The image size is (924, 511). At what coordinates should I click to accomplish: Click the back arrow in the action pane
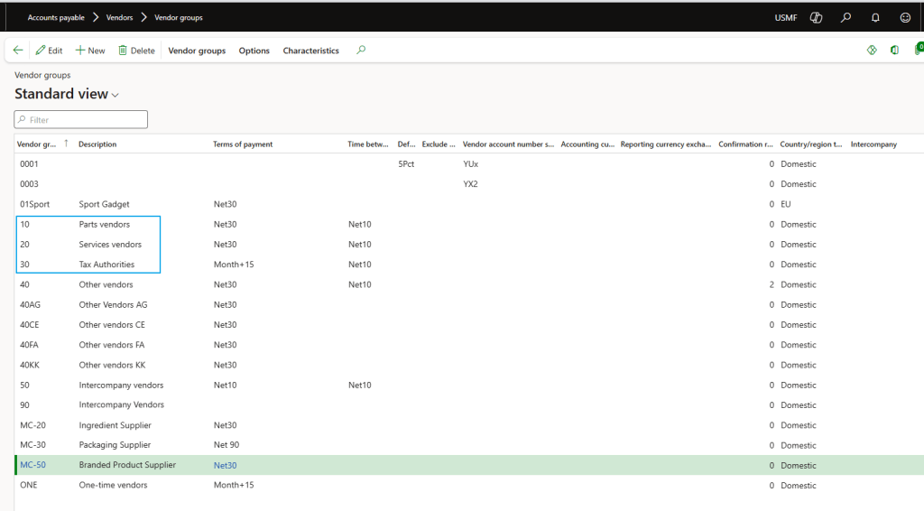coord(18,51)
